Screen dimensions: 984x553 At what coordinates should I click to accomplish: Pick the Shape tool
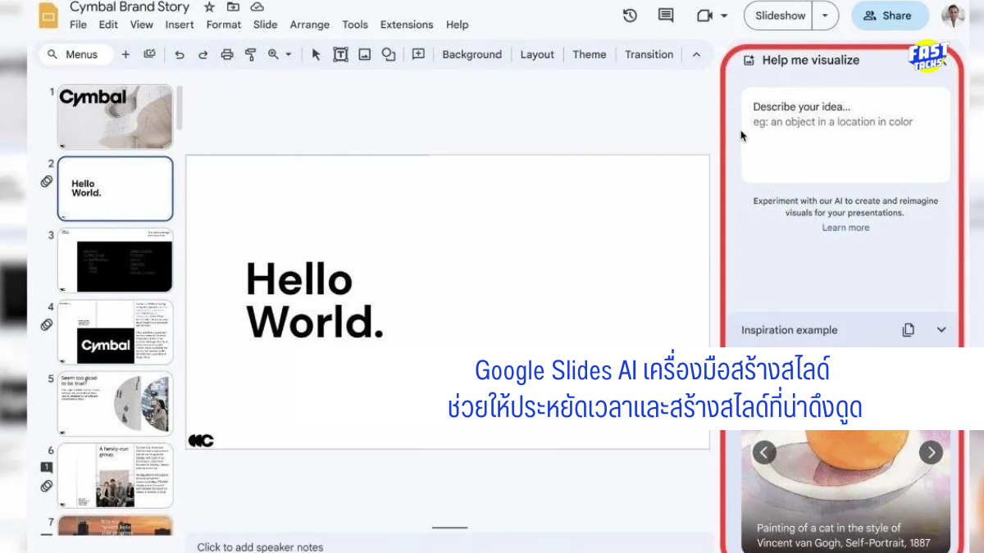(x=389, y=54)
